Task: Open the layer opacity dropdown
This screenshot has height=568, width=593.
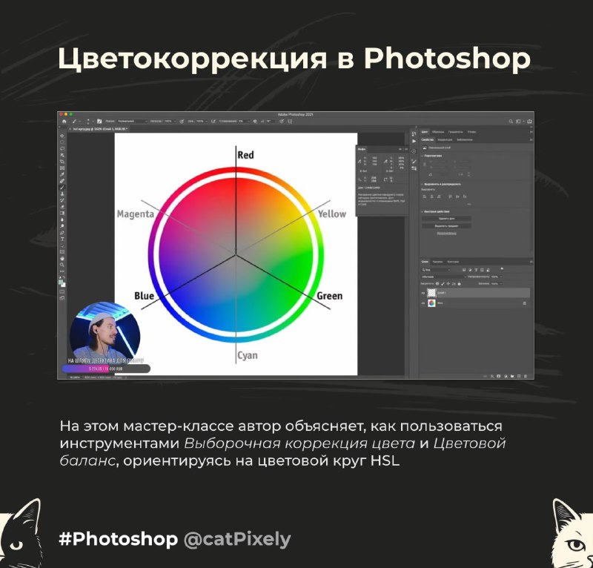Action: (x=497, y=277)
